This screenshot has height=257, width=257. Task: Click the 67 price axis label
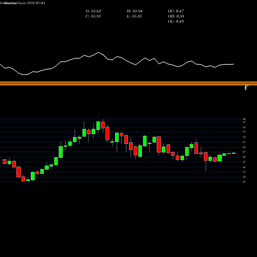click(x=244, y=142)
